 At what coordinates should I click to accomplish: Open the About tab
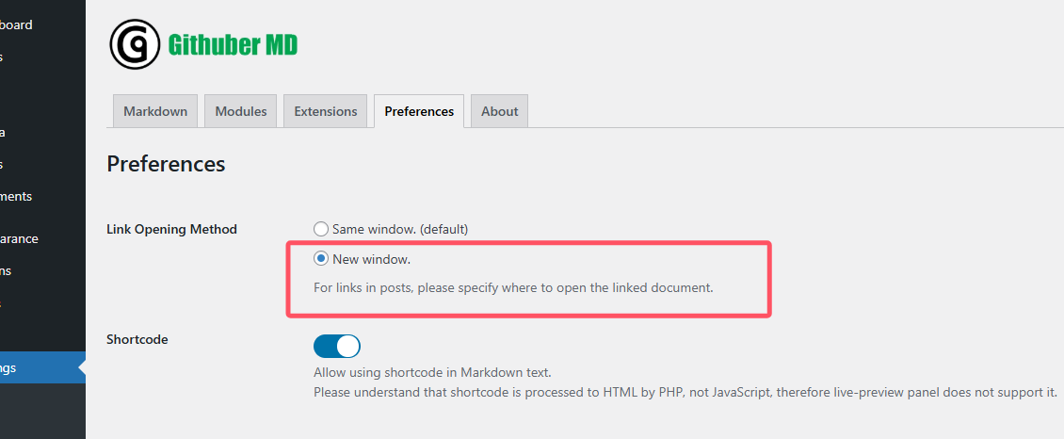click(499, 111)
